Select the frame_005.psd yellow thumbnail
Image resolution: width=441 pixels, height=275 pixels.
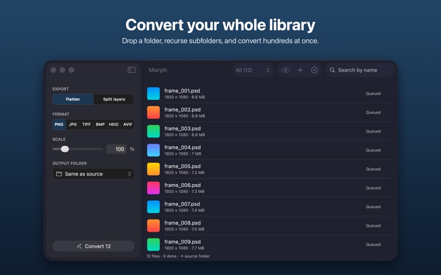pos(153,169)
